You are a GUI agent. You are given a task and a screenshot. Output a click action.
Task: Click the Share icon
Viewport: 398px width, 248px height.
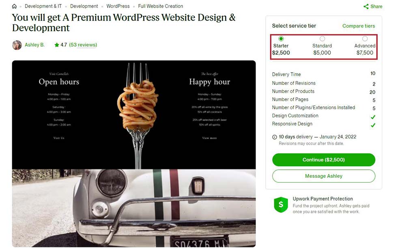click(366, 6)
